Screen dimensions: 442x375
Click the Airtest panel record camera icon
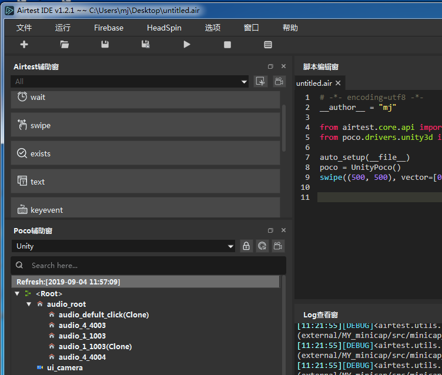[x=279, y=82]
